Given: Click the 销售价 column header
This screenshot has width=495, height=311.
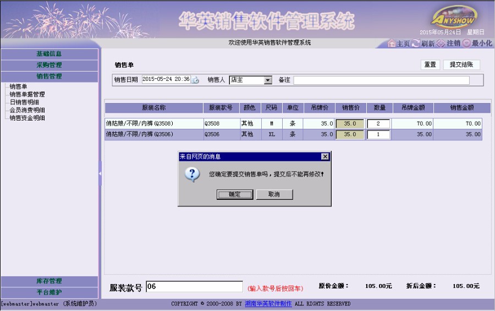Looking at the screenshot, I should (351, 108).
